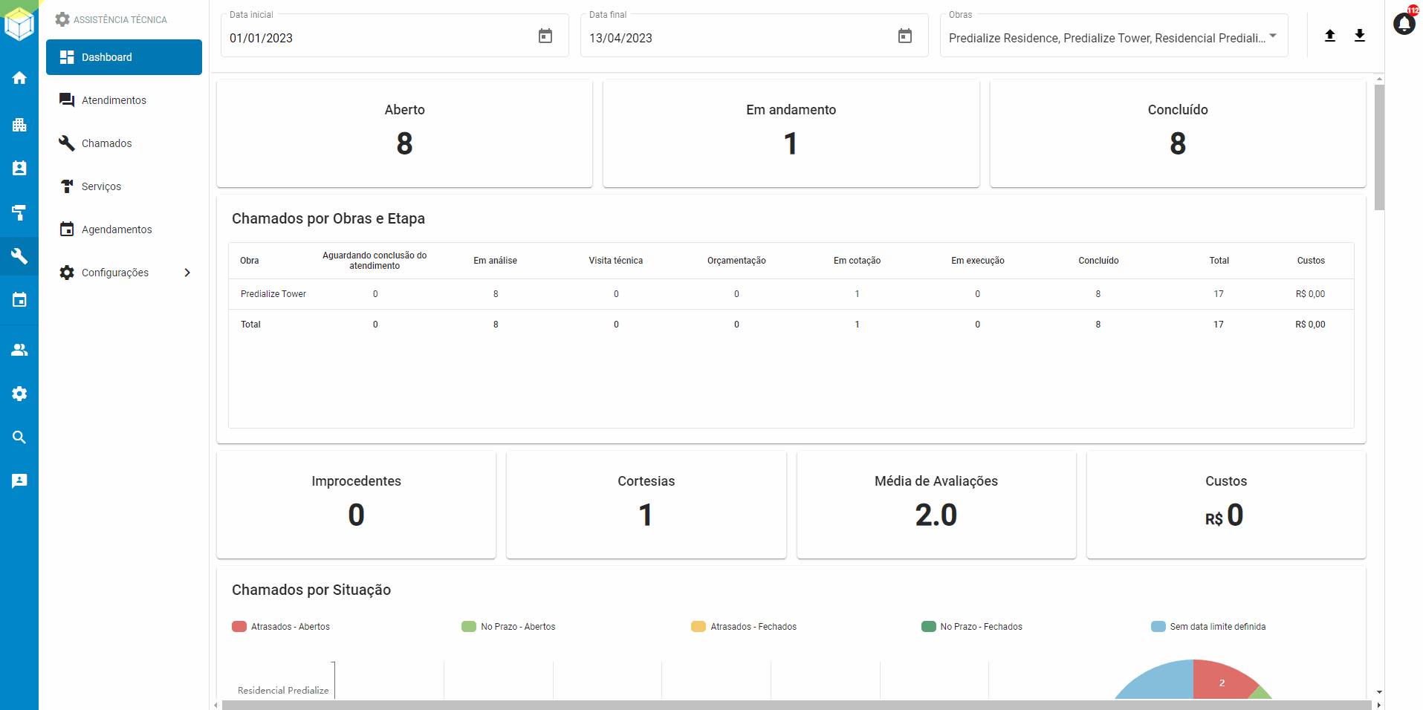
Task: Open the chat feedback icon at sidebar bottom
Action: pyautogui.click(x=19, y=481)
